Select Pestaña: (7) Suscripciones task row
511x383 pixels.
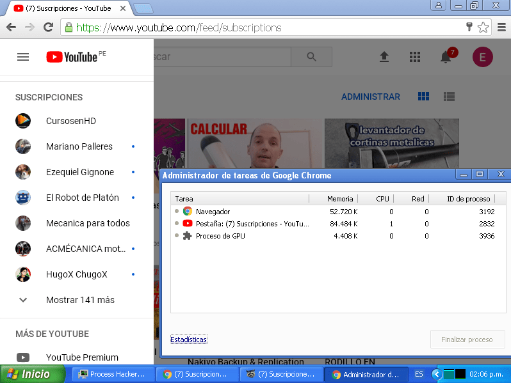pos(338,224)
